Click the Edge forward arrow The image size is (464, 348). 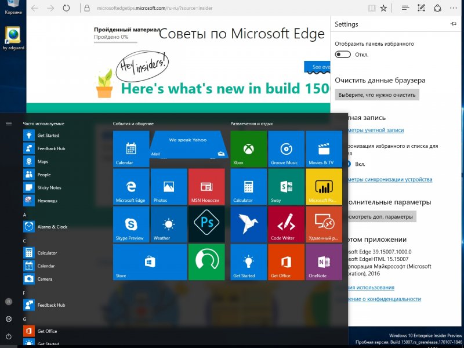(x=50, y=8)
